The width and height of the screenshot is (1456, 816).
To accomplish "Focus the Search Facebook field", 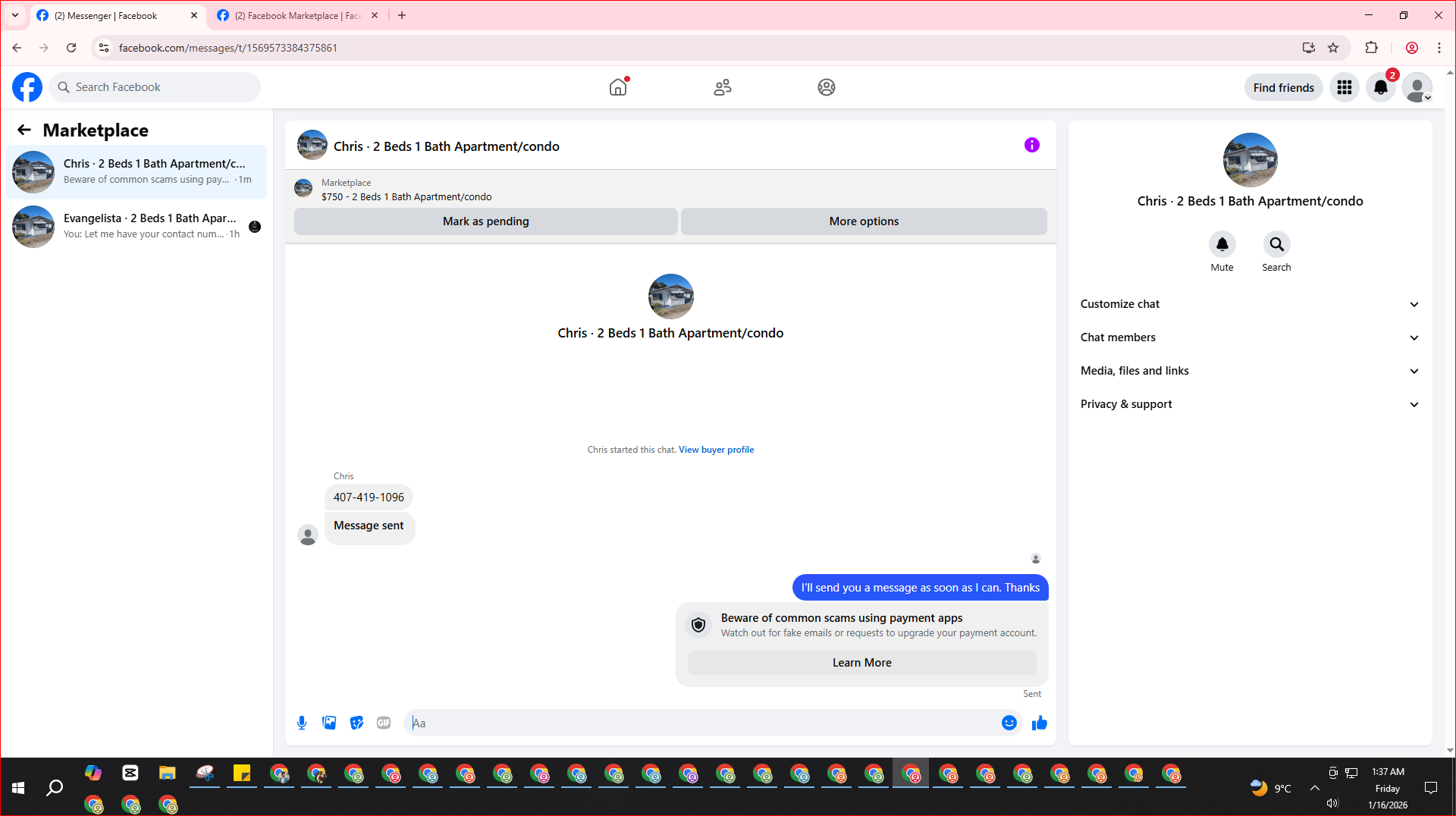I will click(x=155, y=87).
